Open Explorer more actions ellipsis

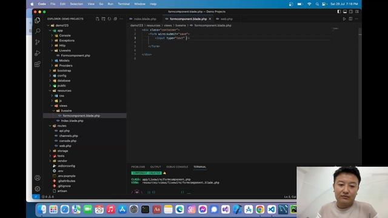click(121, 19)
